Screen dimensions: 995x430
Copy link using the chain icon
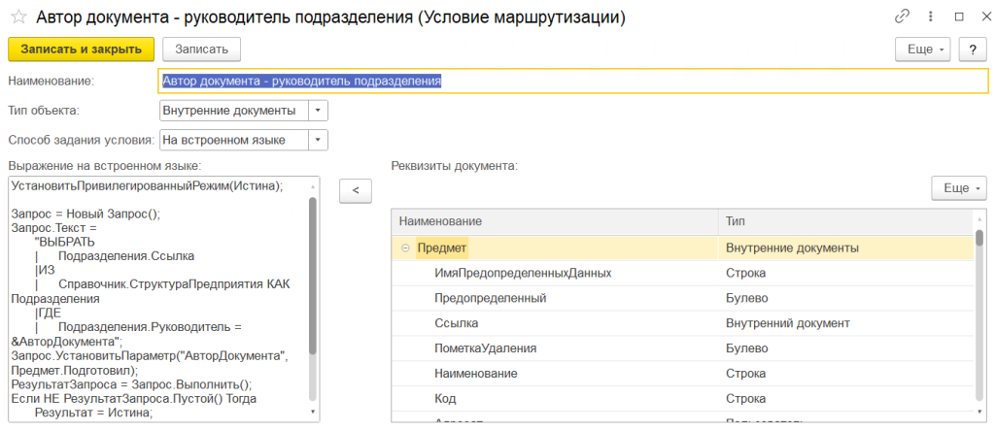[x=903, y=17]
